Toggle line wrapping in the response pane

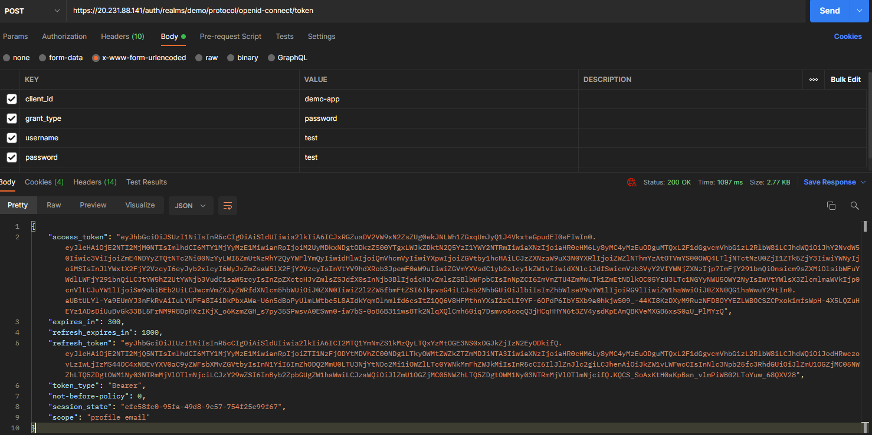coord(228,206)
